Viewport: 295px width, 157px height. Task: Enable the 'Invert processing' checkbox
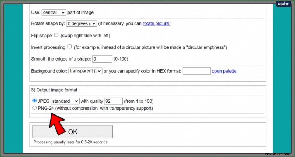pos(70,47)
